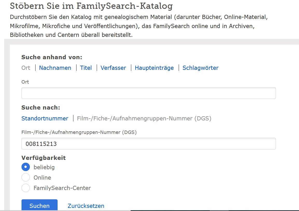
Task: Select the Online availability radio button
Action: click(26, 178)
